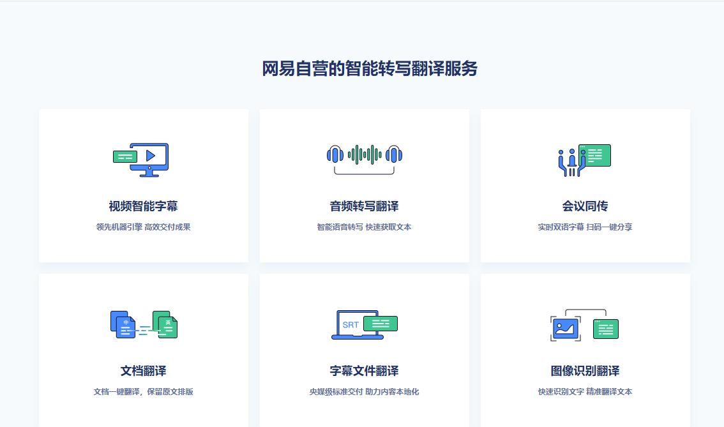Viewport: 724px width, 427px height.
Task: Click the video subtitle monitor icon
Action: tap(141, 160)
